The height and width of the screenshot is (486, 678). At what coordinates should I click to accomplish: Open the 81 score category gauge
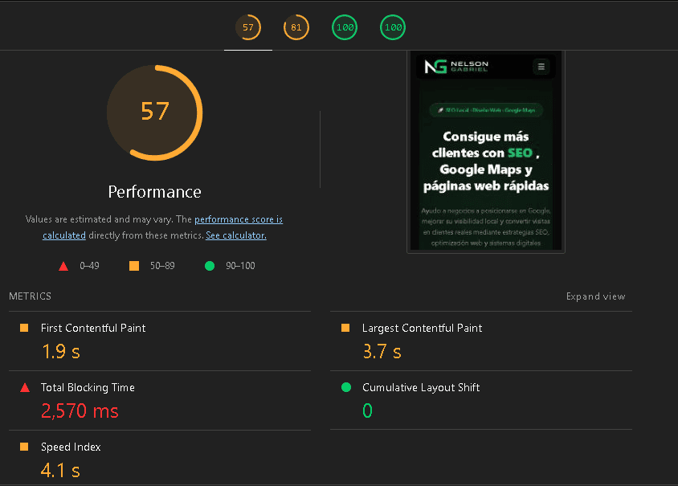click(x=296, y=27)
